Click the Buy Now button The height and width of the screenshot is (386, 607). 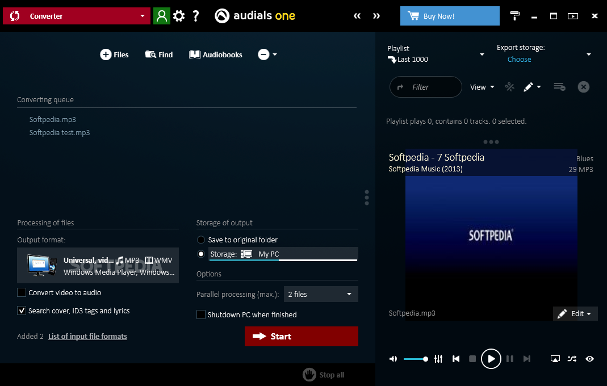point(450,16)
